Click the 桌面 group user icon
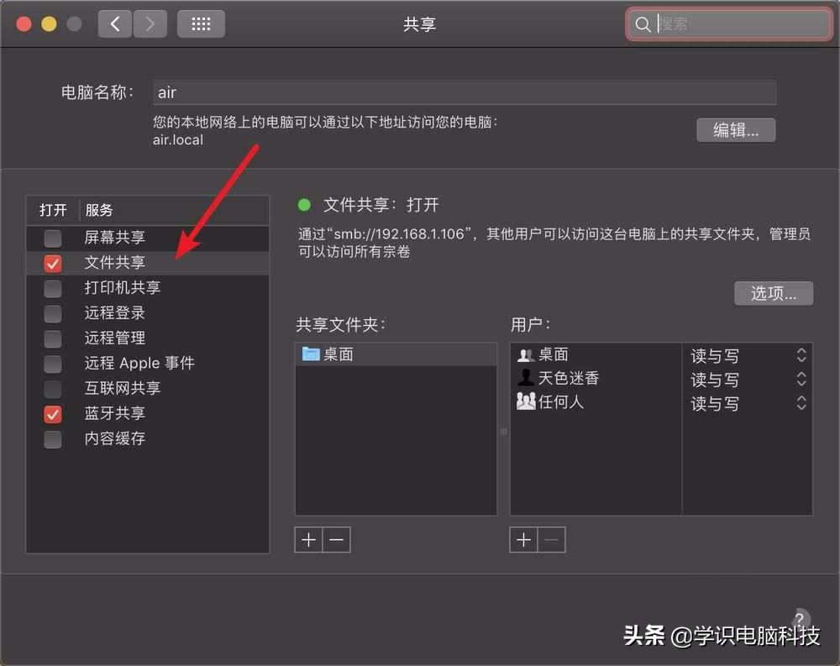 [x=526, y=354]
